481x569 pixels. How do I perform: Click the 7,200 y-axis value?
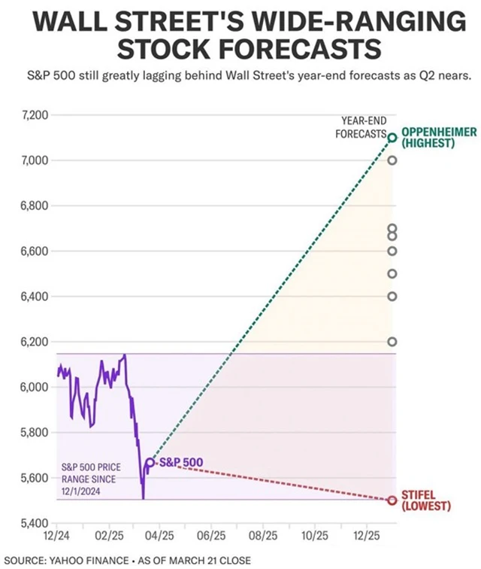(32, 115)
